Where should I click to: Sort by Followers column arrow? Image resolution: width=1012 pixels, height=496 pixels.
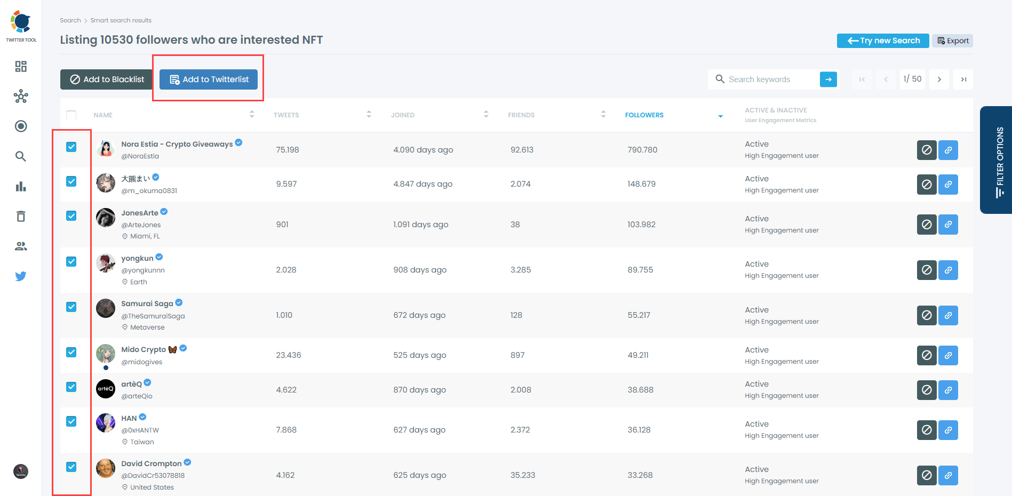(x=720, y=116)
